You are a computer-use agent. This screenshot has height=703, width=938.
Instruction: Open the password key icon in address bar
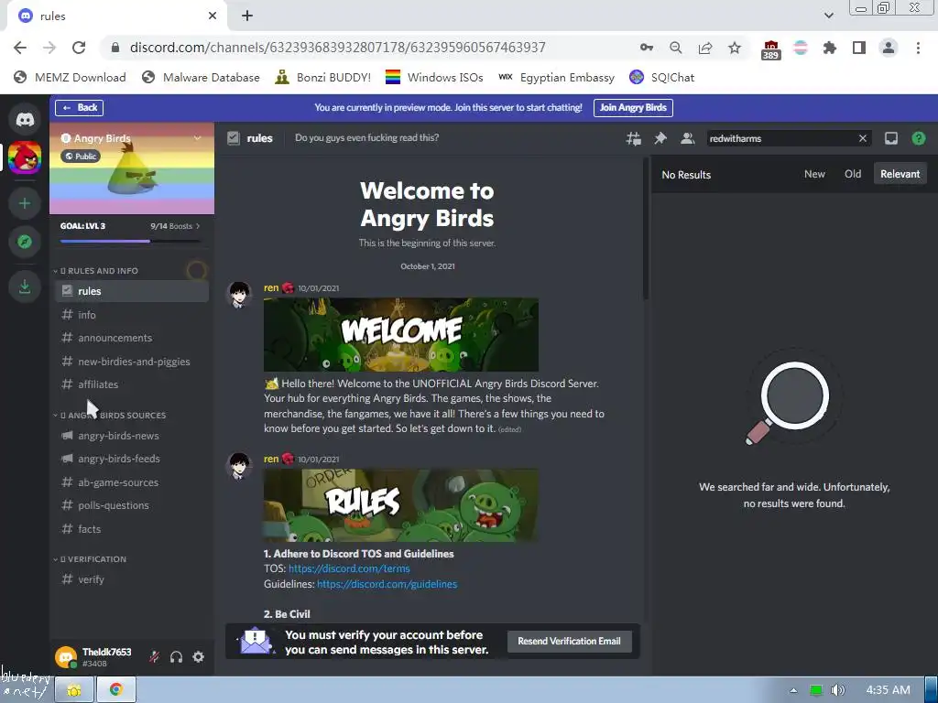coord(646,48)
